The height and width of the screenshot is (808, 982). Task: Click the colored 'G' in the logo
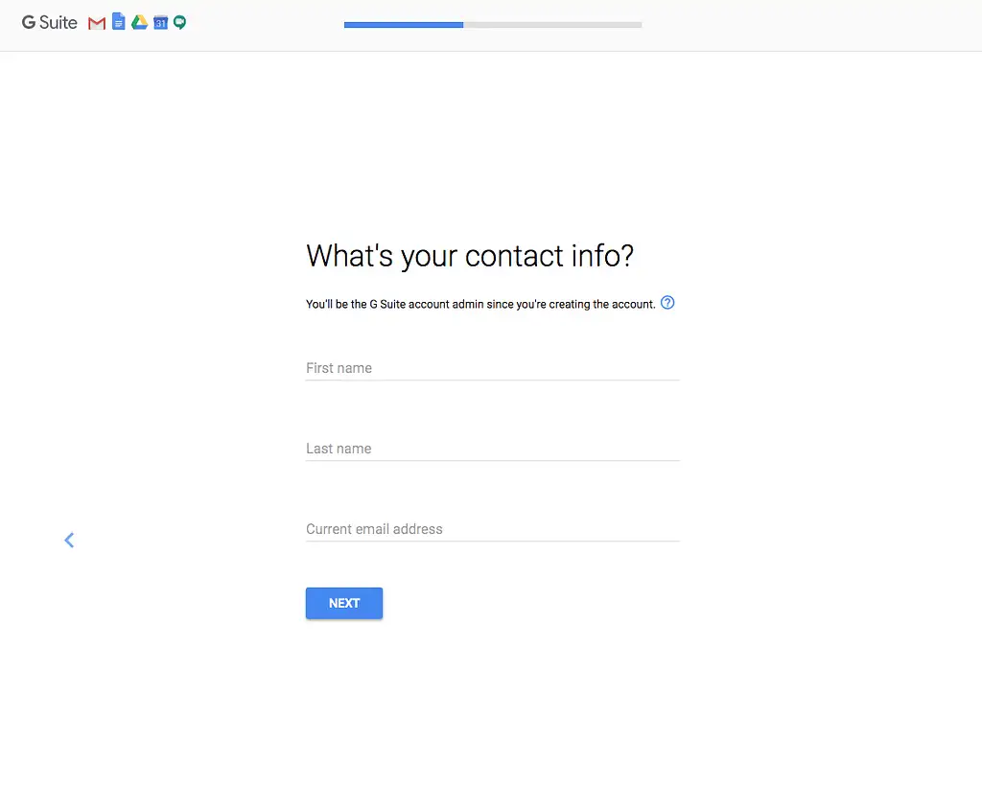tap(29, 22)
